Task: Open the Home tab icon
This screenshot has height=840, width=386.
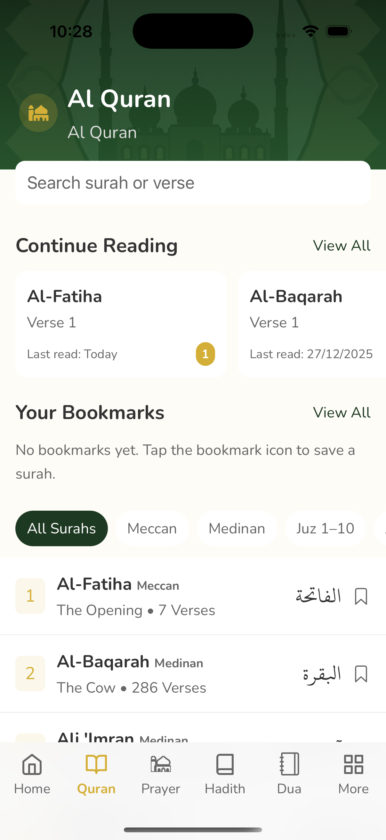Action: pyautogui.click(x=32, y=764)
